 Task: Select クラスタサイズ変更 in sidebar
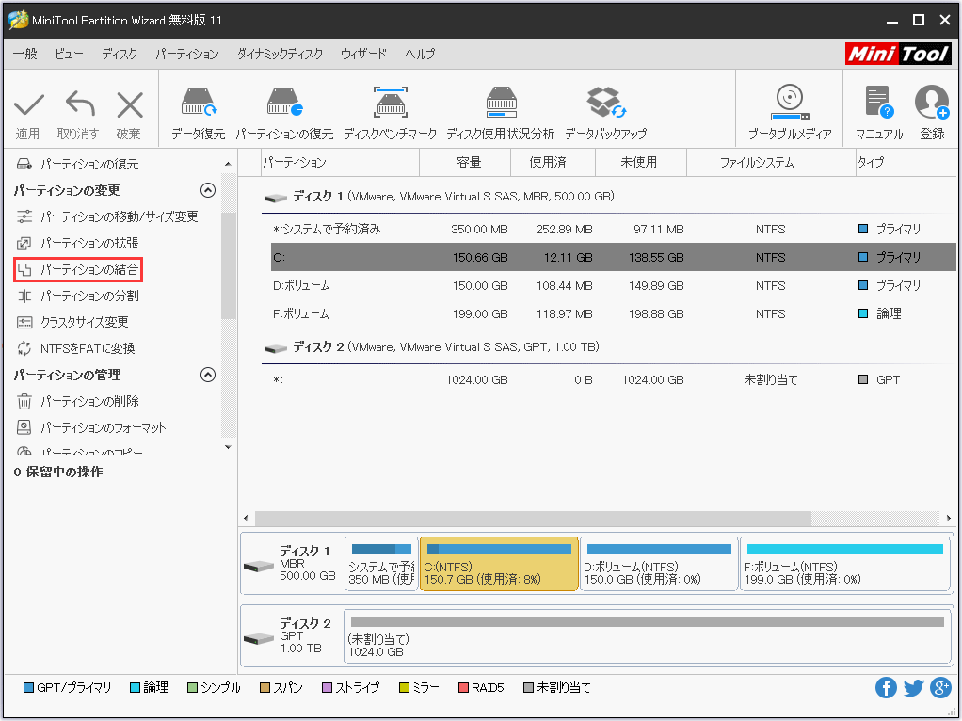pyautogui.click(x=73, y=322)
